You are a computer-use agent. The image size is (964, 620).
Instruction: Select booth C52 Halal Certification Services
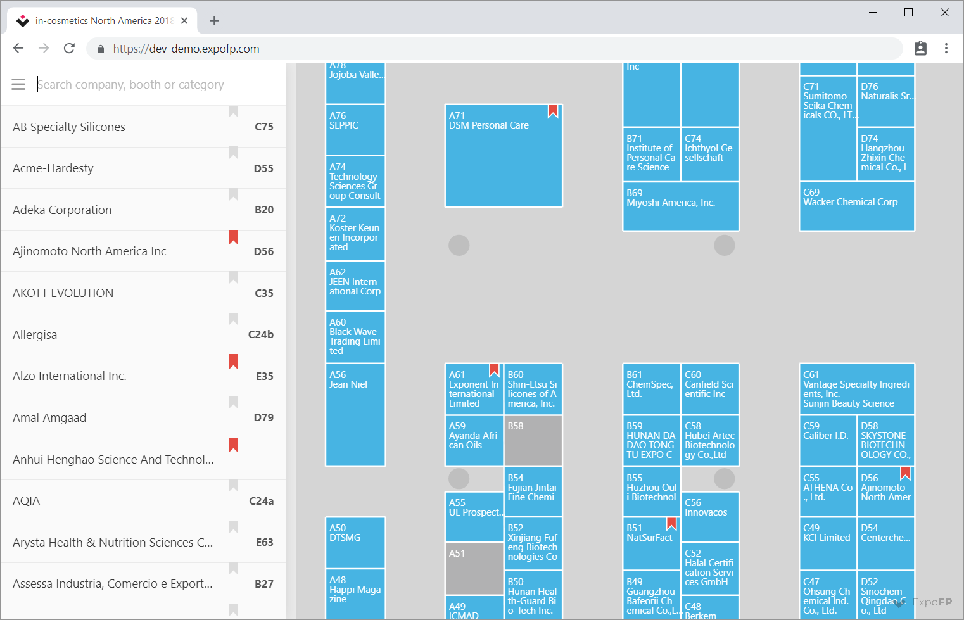(710, 568)
